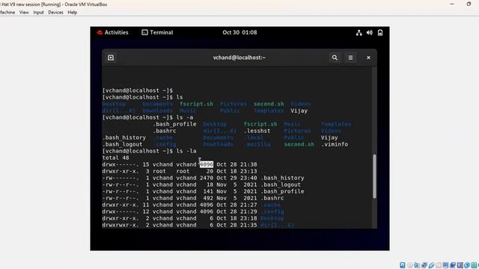The width and height of the screenshot is (479, 269).
Task: Click 'second.sh' in the ls -a output
Action: (x=299, y=144)
